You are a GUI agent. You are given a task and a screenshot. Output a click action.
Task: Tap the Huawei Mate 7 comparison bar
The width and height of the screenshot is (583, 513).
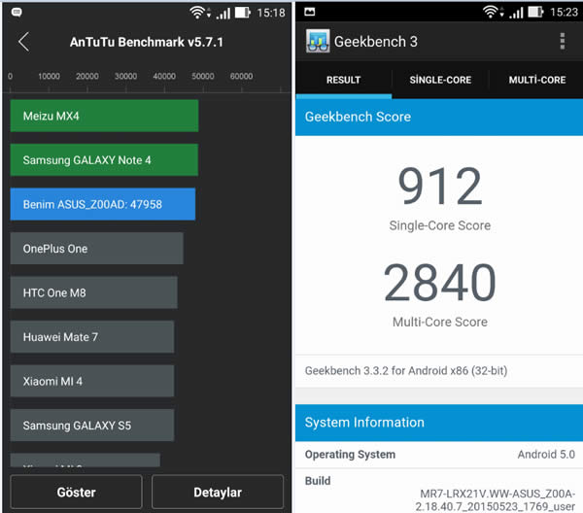pos(92,337)
